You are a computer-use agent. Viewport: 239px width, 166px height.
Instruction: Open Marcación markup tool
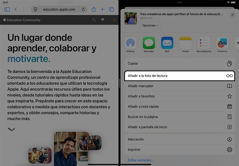click(180, 139)
